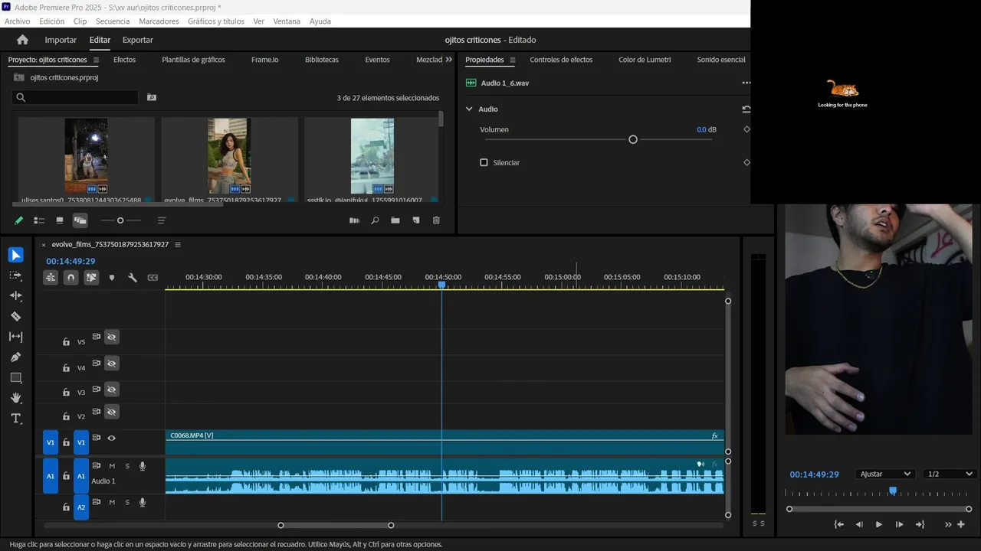
Task: Open the monitor button editor plus
Action: tap(961, 524)
